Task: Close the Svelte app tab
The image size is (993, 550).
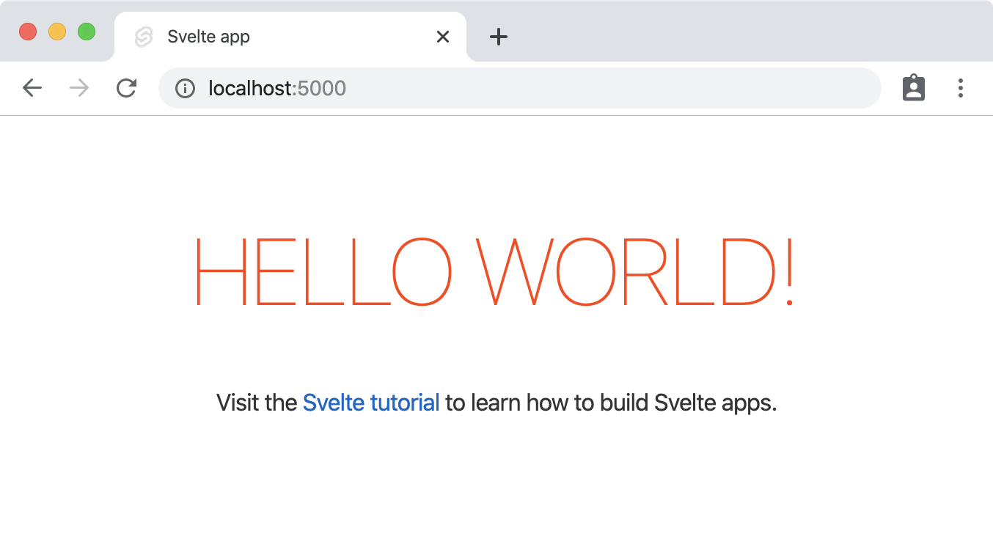Action: click(443, 37)
